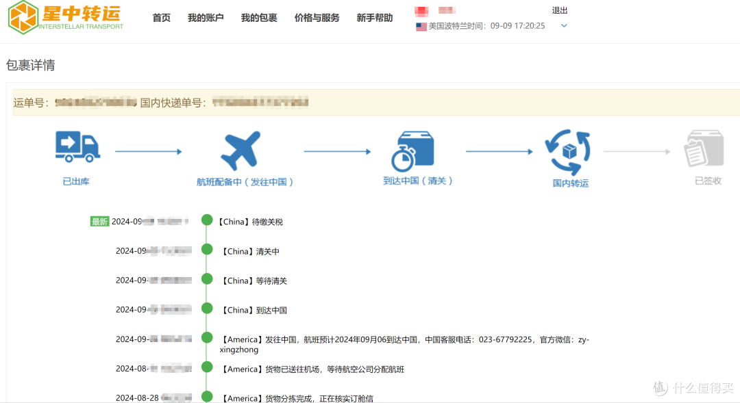Viewport: 740px width, 403px height.
Task: Click timeline dot for 发往中国 entry
Action: 207,337
